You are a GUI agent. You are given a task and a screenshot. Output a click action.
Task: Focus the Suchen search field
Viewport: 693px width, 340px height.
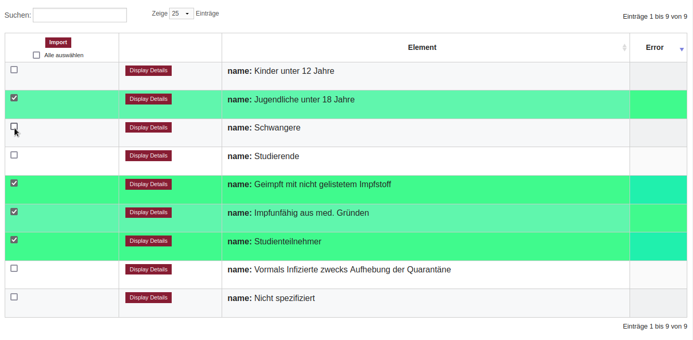(x=80, y=15)
